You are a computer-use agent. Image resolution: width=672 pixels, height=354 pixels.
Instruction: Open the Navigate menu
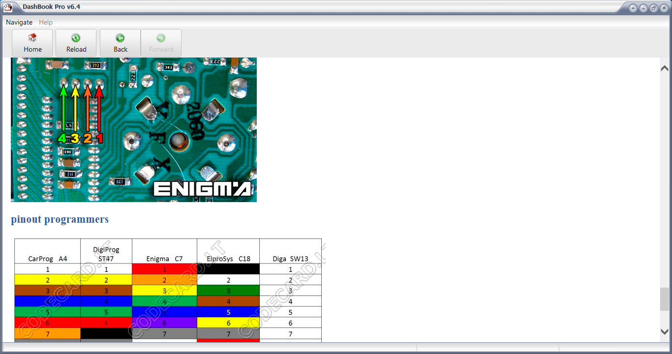pos(19,22)
